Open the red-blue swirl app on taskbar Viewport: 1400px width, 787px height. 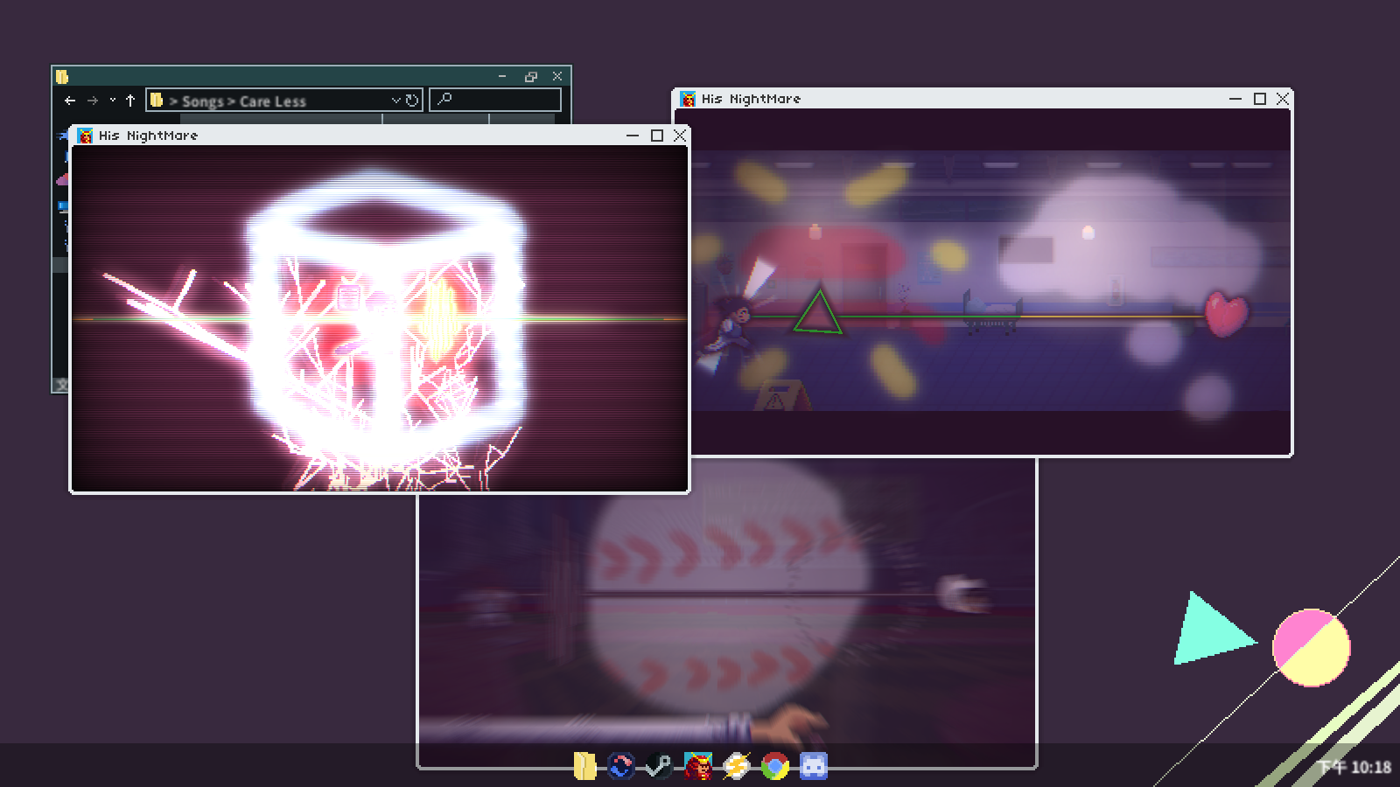620,766
